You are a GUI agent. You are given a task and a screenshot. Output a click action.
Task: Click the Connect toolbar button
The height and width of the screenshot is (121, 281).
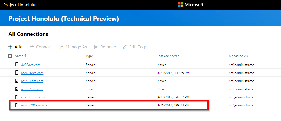point(41,47)
